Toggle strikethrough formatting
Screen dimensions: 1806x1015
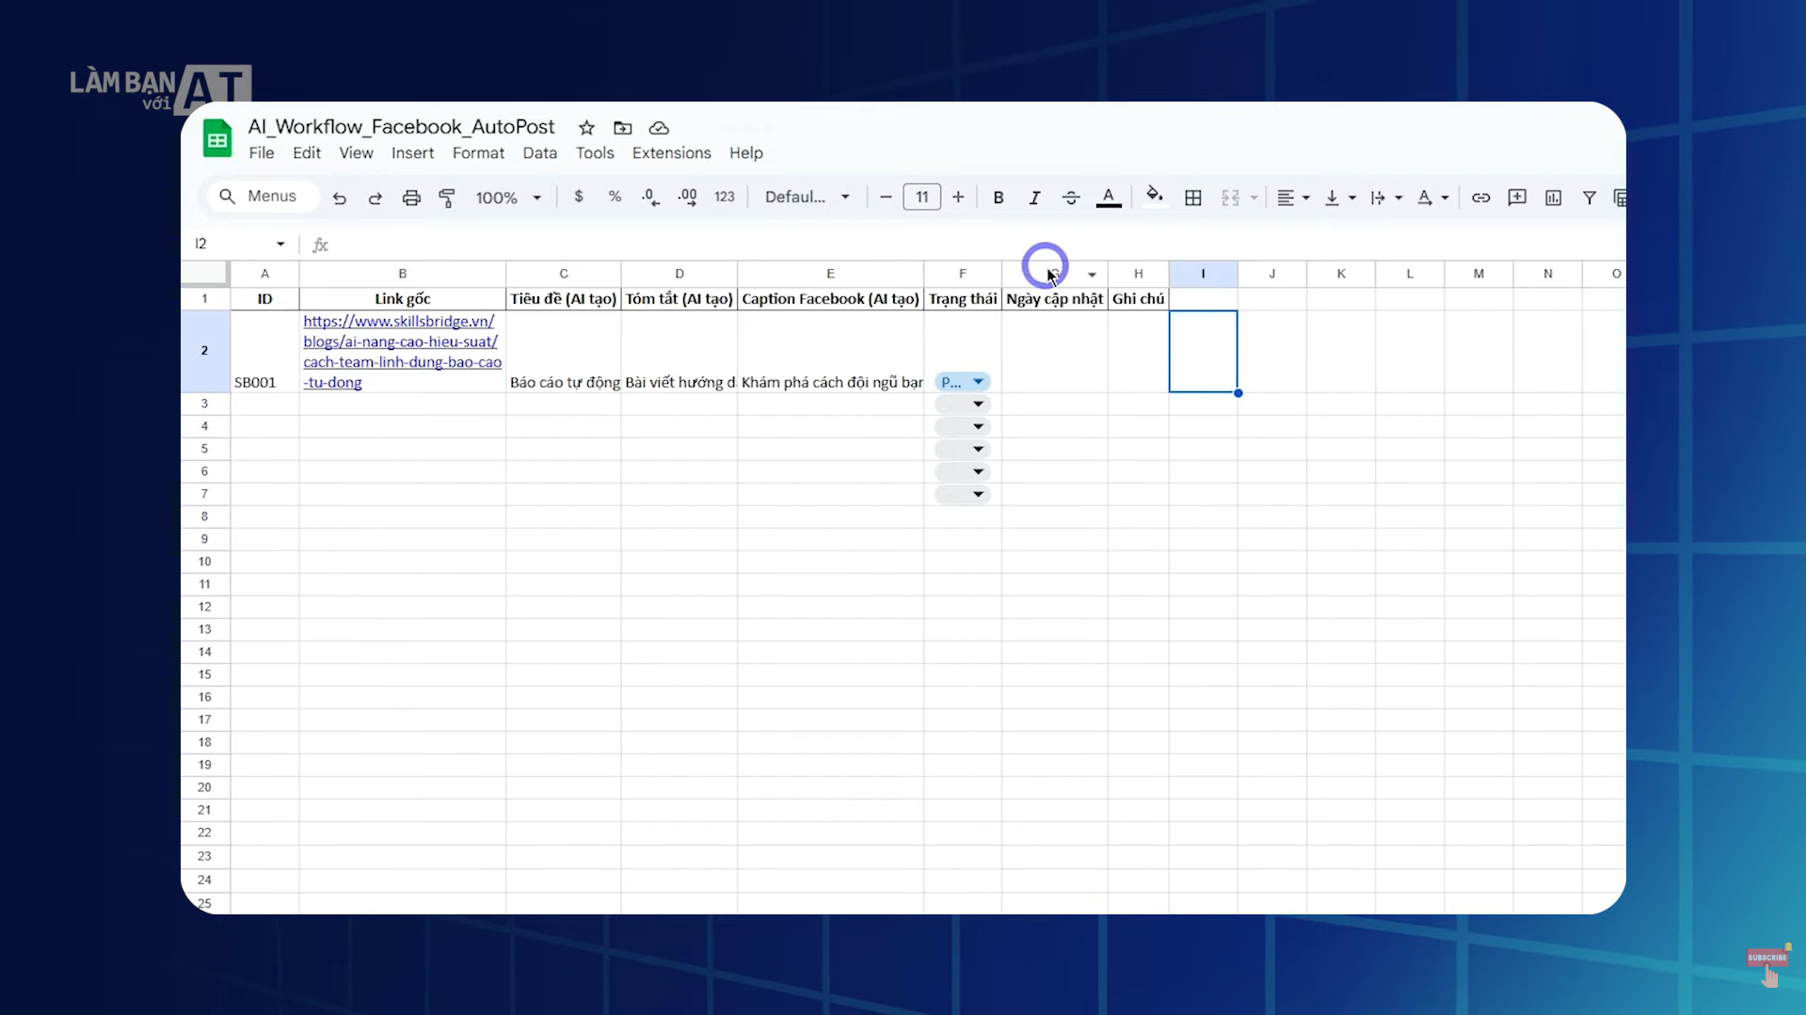(1071, 198)
